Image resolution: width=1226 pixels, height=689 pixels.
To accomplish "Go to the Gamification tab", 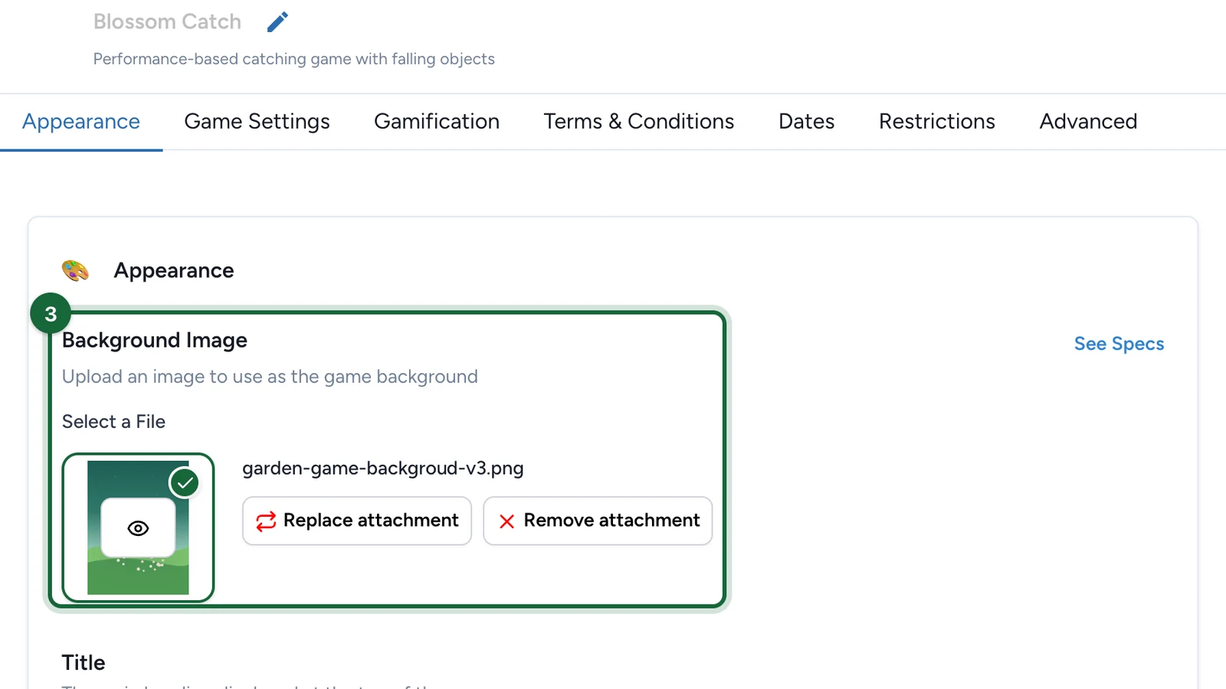I will 437,122.
